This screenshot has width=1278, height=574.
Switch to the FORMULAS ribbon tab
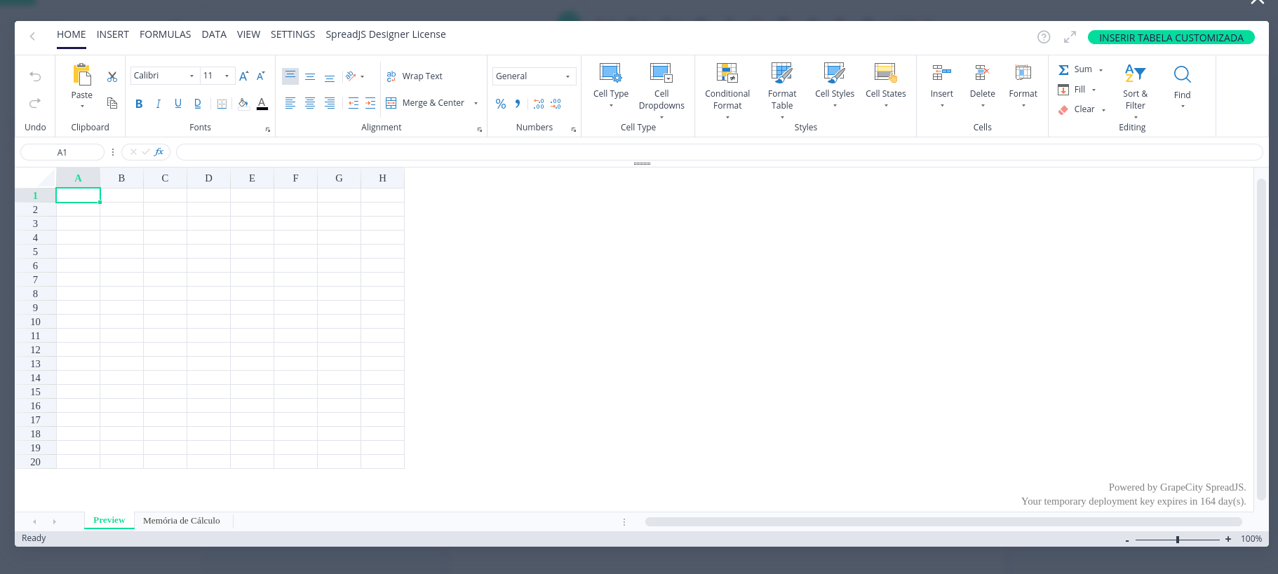(x=165, y=34)
